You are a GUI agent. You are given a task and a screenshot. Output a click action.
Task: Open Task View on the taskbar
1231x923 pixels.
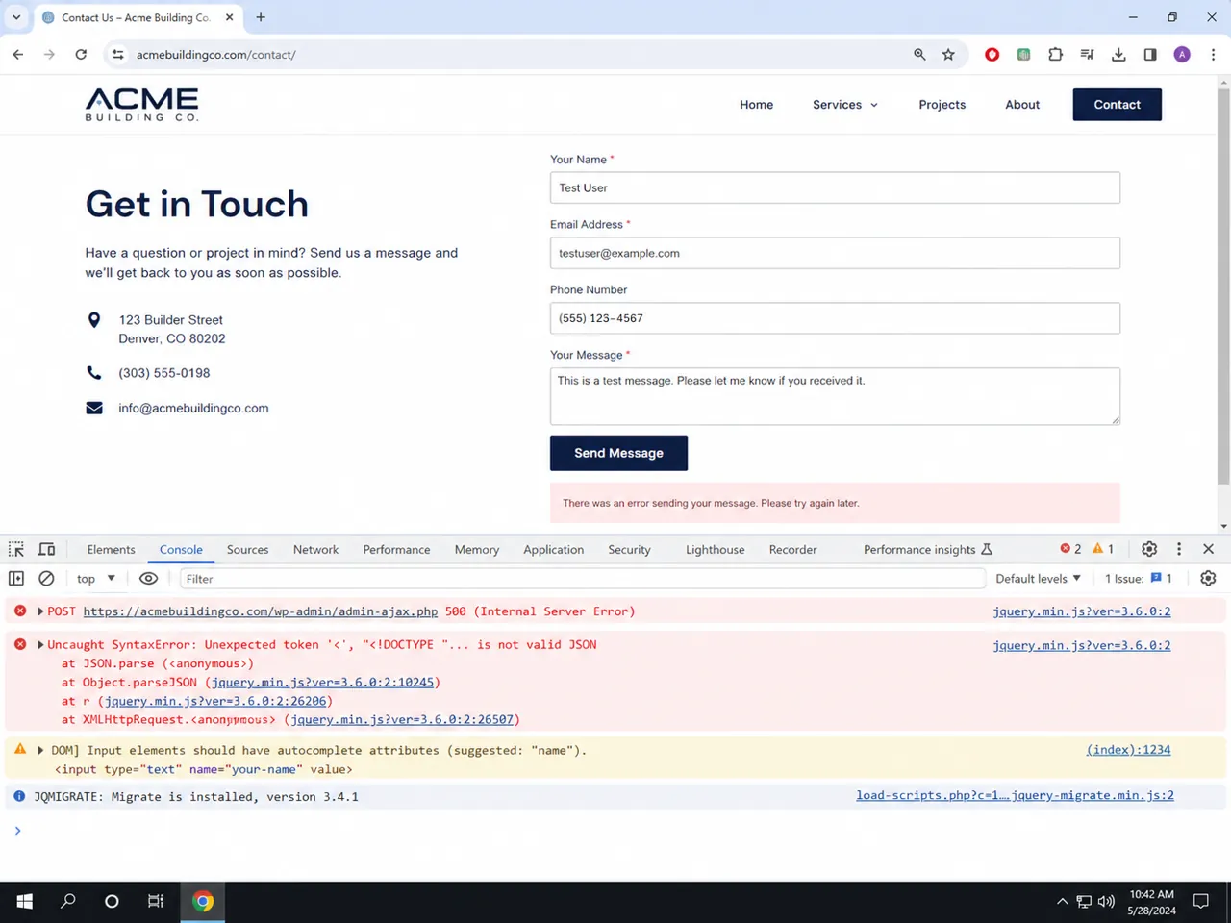tap(155, 901)
